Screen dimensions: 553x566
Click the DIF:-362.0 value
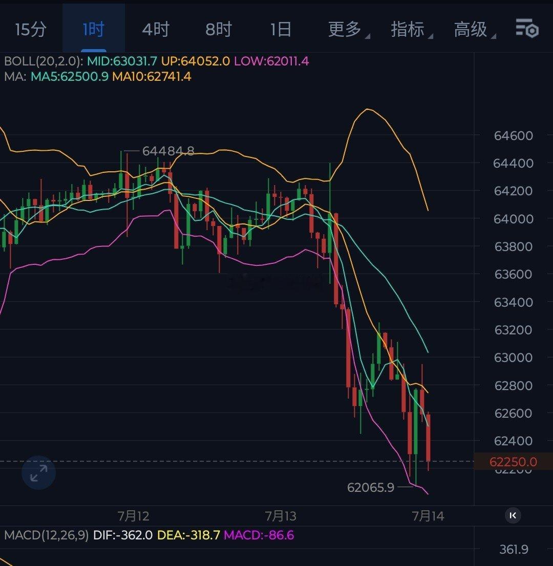[x=123, y=535]
